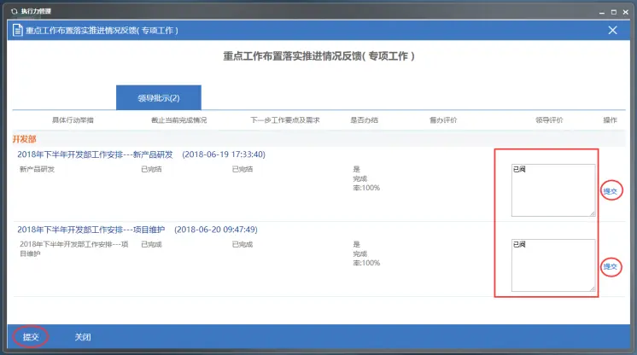This screenshot has height=355, width=637.
Task: Click 完成率:100% in the 新产品研发 row
Action: click(366, 183)
